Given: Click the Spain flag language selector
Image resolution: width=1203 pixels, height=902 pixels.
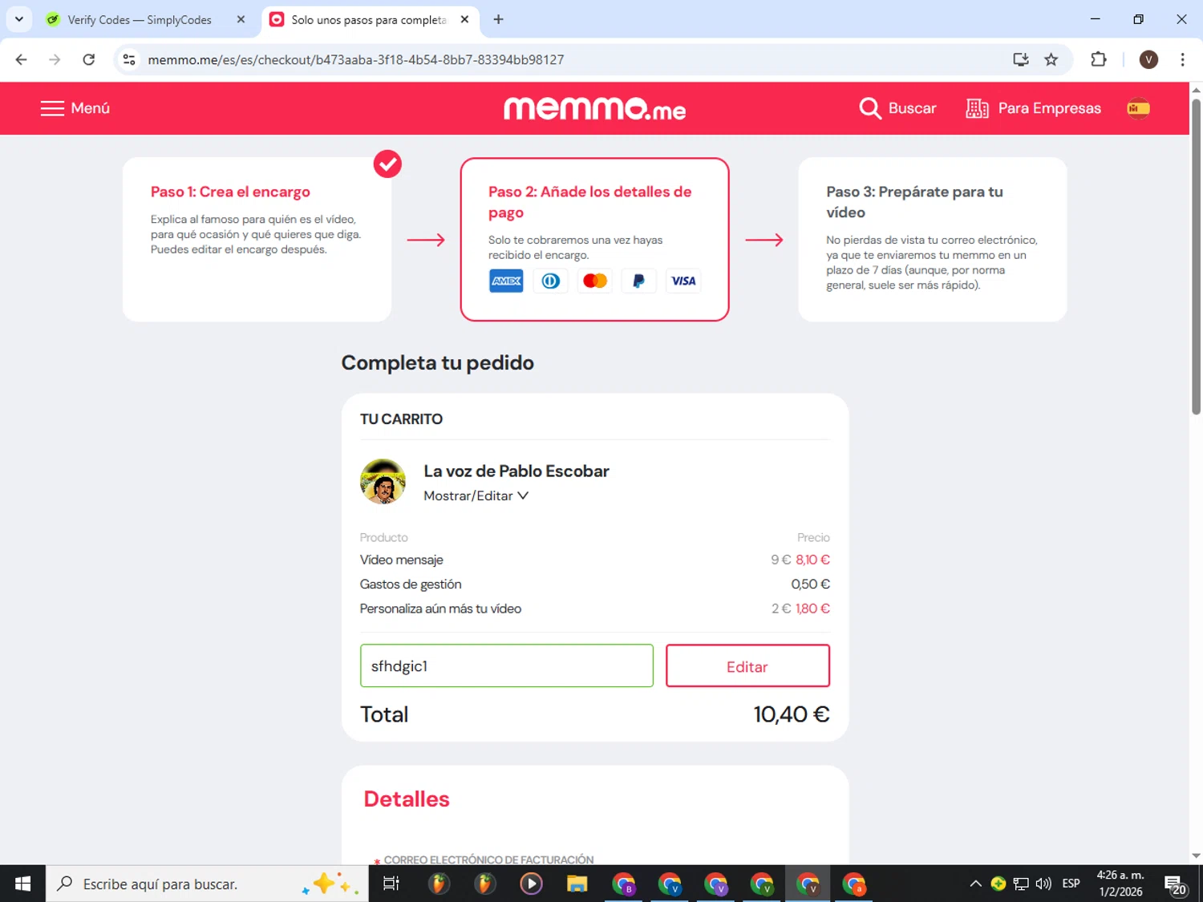Looking at the screenshot, I should (1138, 108).
